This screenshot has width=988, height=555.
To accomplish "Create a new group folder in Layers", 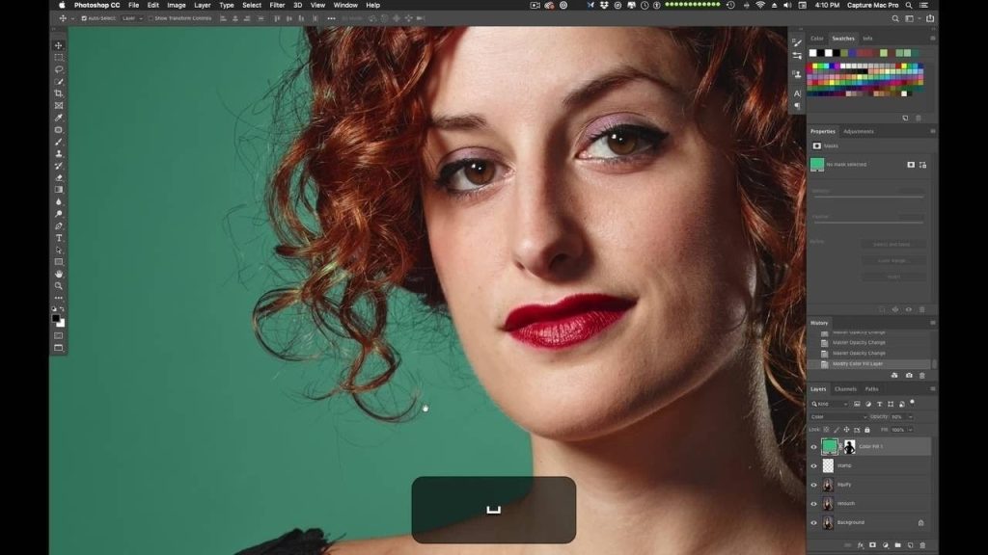I will (x=898, y=545).
